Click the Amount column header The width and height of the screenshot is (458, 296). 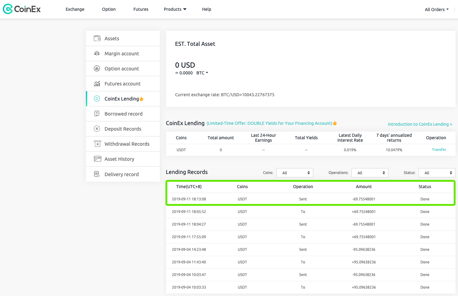[364, 187]
